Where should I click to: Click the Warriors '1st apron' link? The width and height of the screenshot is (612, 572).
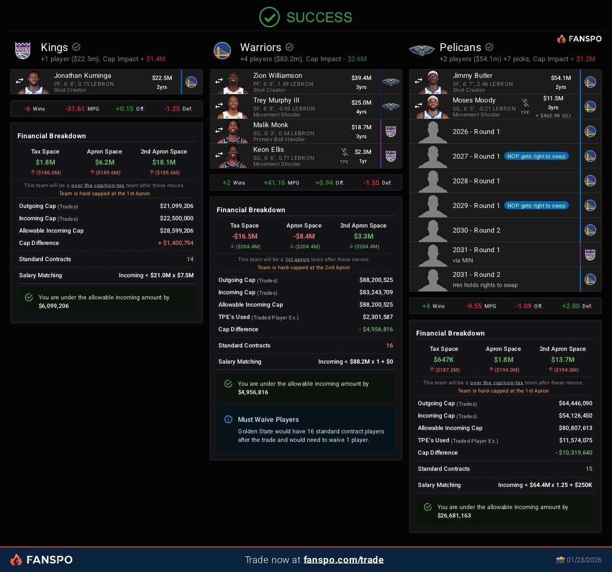[297, 259]
